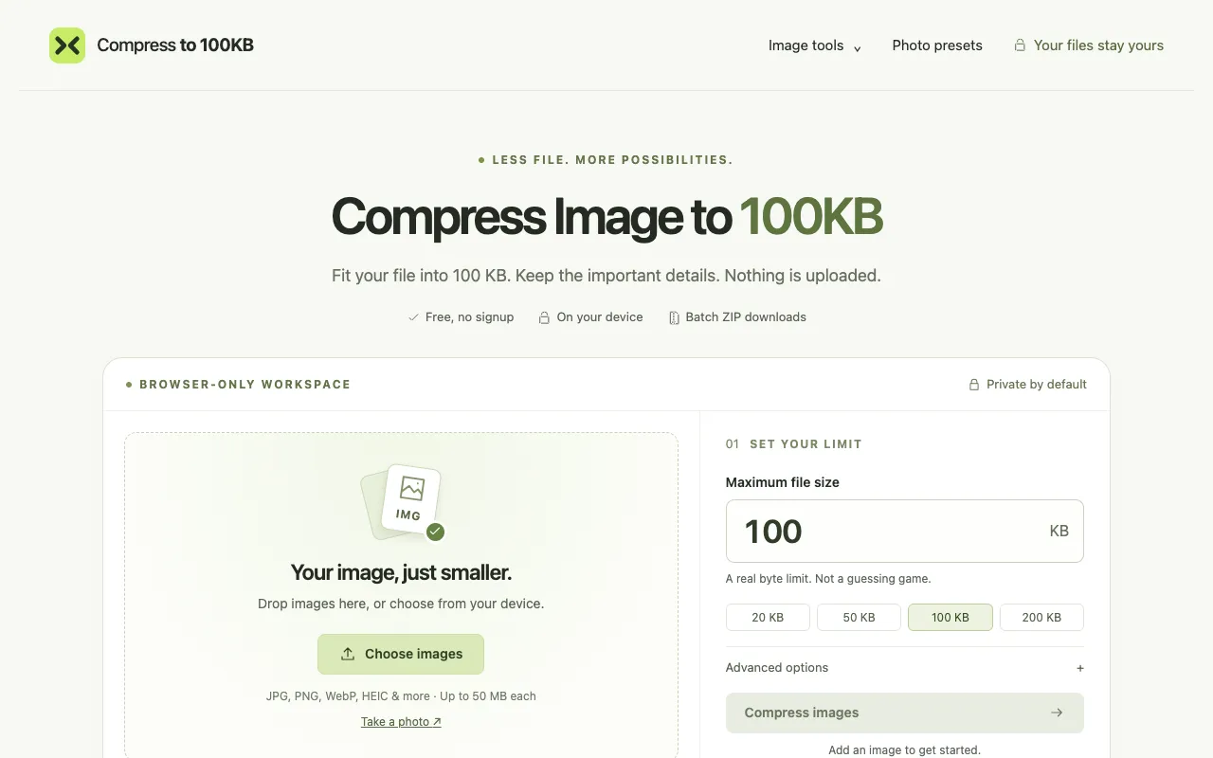Click the Add an image to get started text
The image size is (1213, 758).
click(x=904, y=750)
